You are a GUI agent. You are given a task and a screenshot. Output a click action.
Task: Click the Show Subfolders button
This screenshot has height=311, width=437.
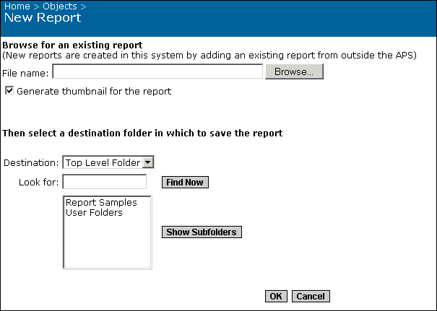(202, 232)
